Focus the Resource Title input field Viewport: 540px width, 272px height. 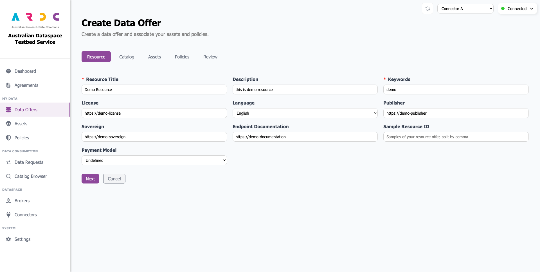[x=154, y=90]
